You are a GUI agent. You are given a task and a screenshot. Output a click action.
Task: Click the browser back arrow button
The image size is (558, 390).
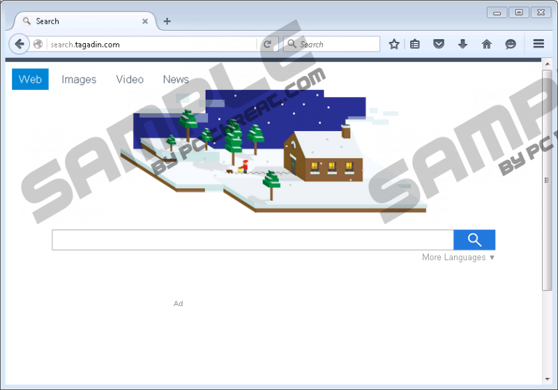20,44
